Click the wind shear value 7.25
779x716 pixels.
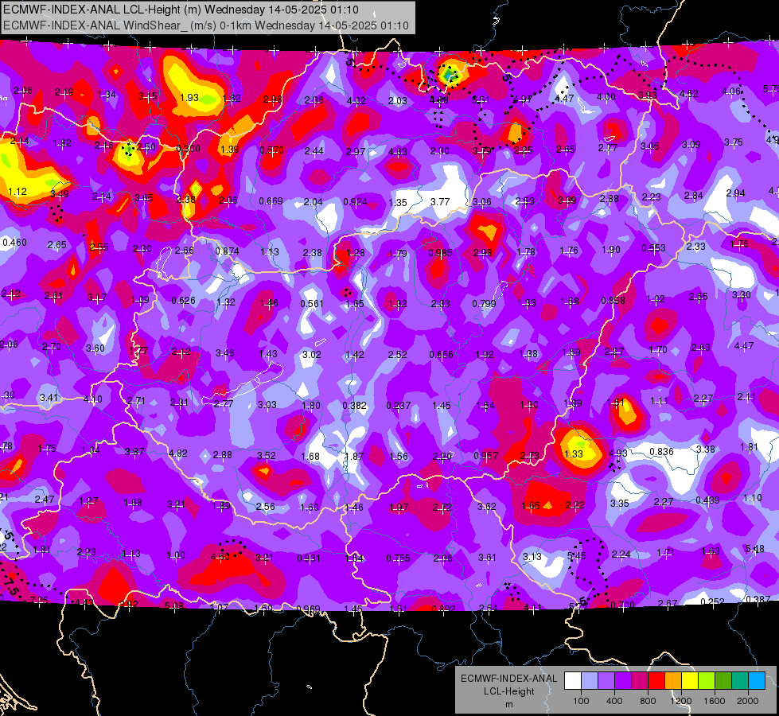pyautogui.click(x=39, y=600)
